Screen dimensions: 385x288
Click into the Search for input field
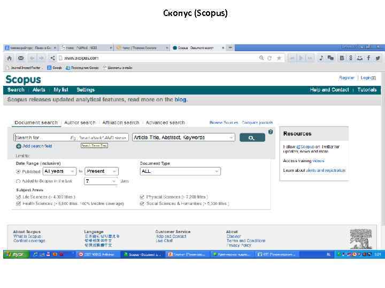click(71, 138)
